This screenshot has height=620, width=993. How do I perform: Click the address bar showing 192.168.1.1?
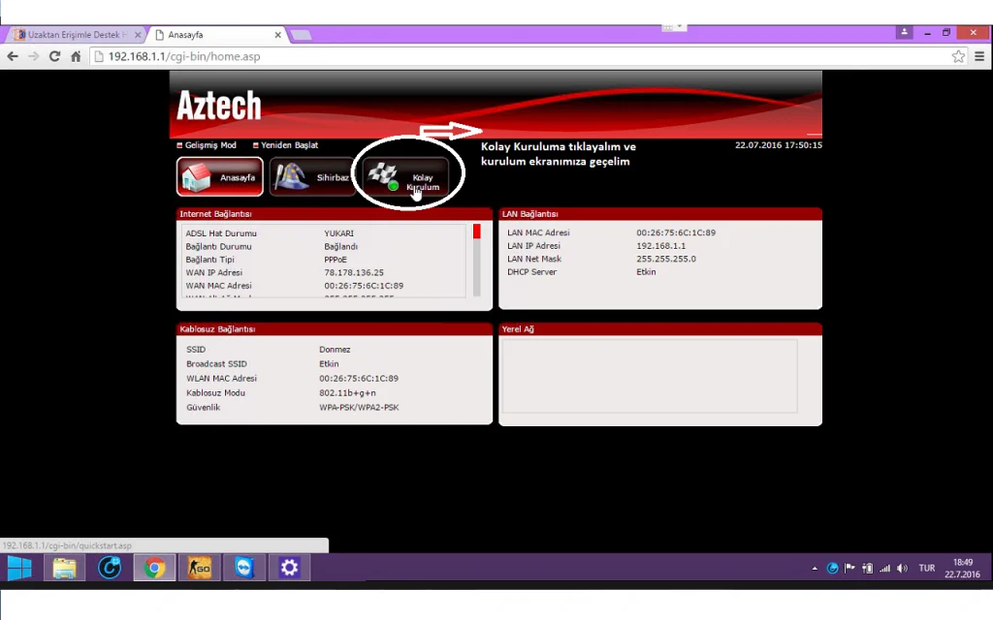pos(485,56)
